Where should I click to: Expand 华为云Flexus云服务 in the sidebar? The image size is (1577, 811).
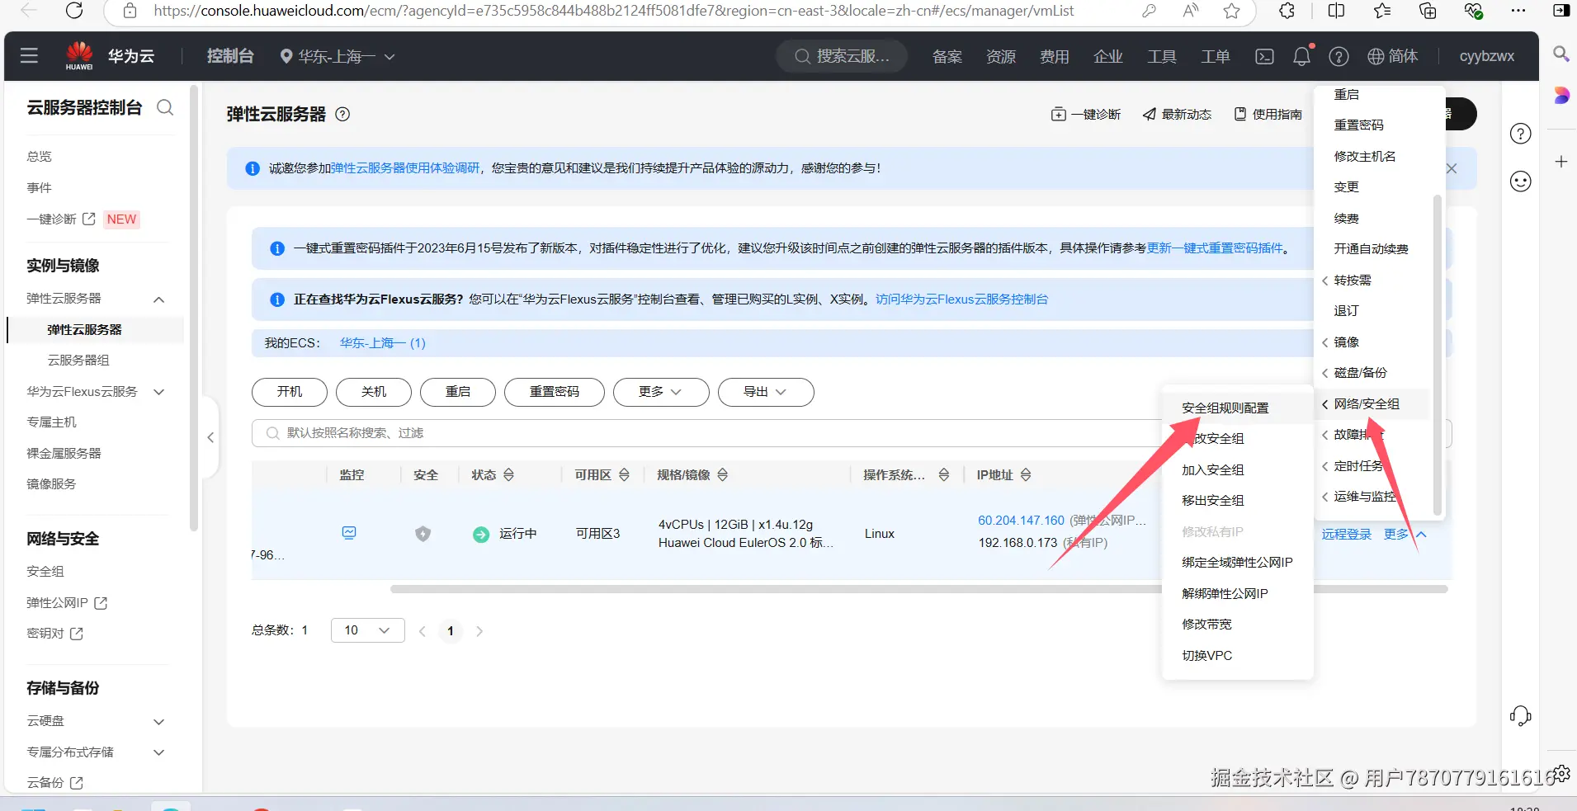click(159, 392)
